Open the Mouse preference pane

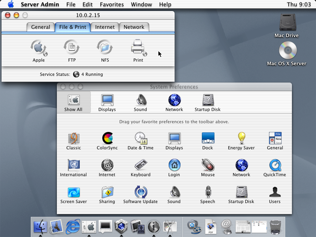(x=208, y=168)
